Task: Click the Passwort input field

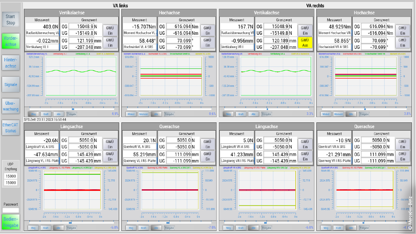Action: pos(11,210)
